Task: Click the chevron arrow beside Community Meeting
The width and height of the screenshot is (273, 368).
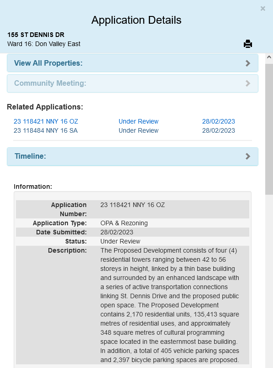Action: pyautogui.click(x=247, y=83)
